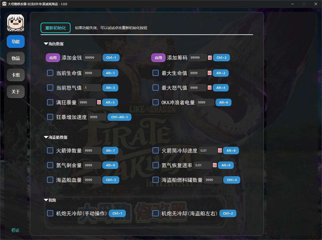322x240 pixels.
Task: Click red warning icon beside 最大怒气值
Action: [x=210, y=88]
